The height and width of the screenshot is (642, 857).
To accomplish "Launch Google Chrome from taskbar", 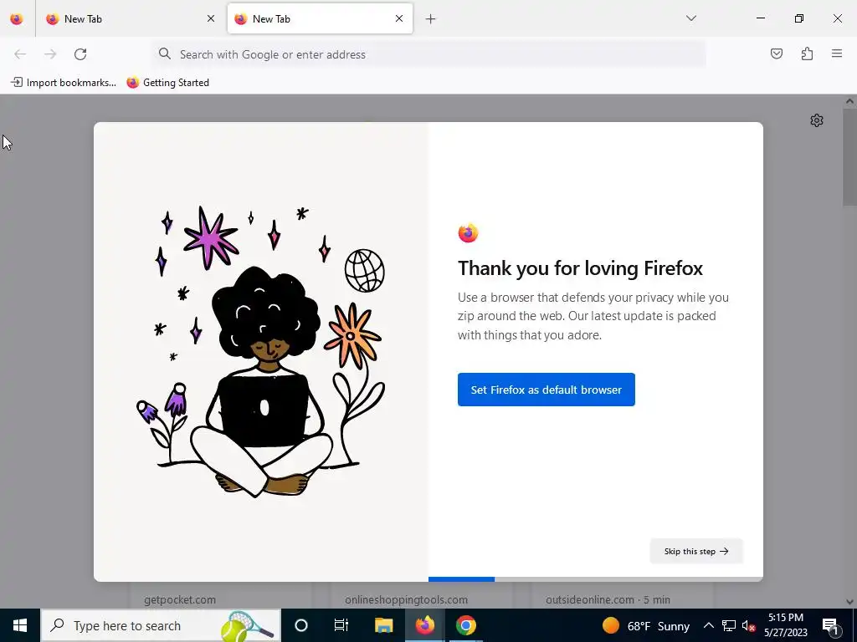I will 465,625.
